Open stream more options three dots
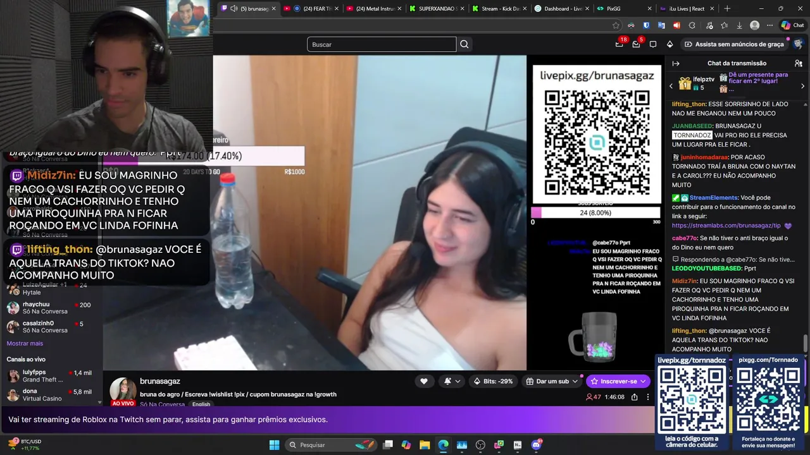Image resolution: width=810 pixels, height=455 pixels. pyautogui.click(x=647, y=397)
